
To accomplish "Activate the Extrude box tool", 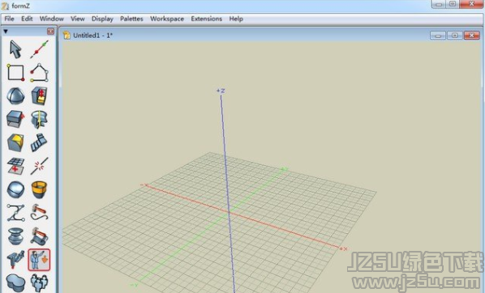I will (15, 119).
